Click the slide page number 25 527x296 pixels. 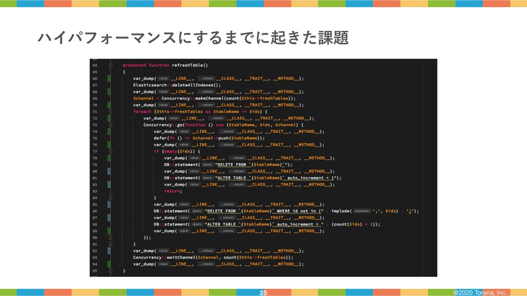(x=263, y=292)
